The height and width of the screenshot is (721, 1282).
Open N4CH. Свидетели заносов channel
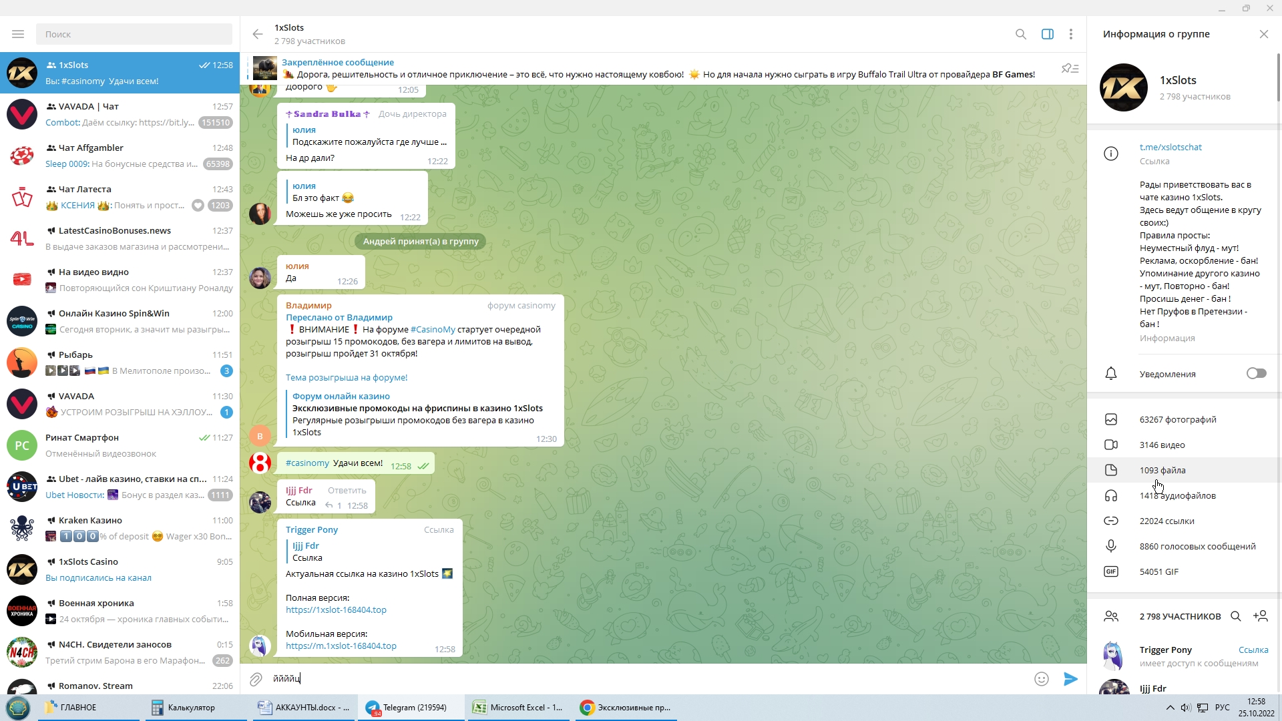click(120, 652)
